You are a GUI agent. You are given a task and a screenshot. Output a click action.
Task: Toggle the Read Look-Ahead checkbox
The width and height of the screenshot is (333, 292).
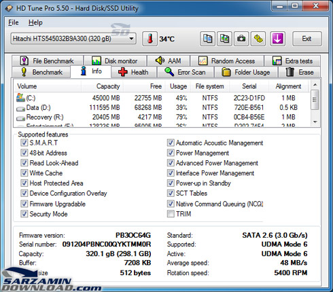coord(24,163)
